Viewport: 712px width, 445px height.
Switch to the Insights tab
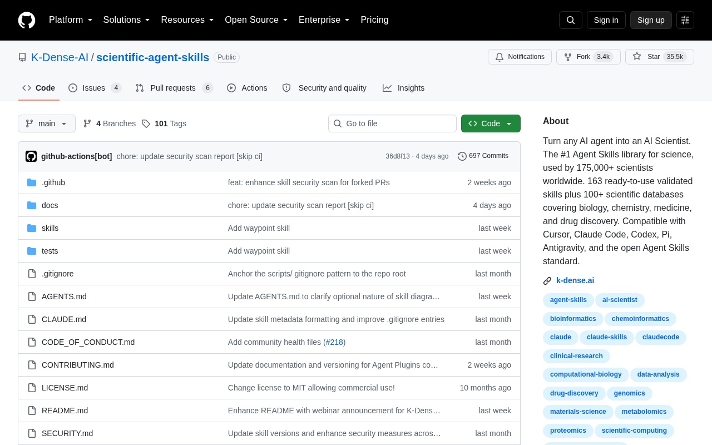[403, 88]
